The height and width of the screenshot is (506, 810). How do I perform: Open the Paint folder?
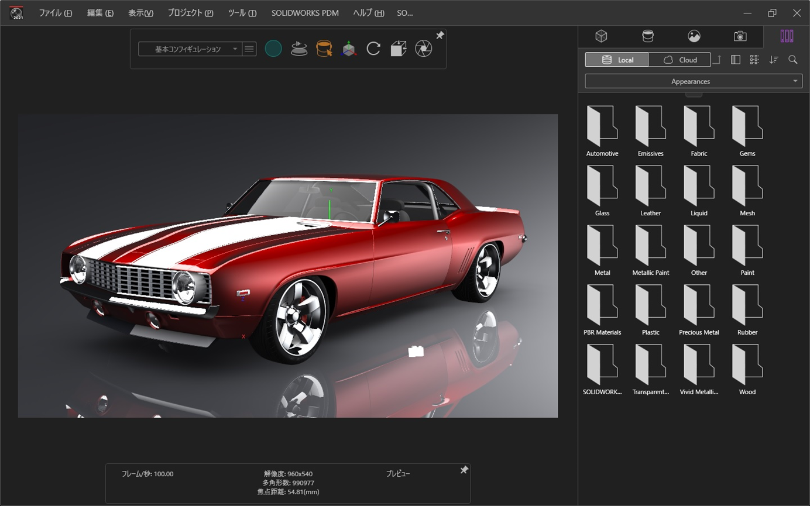747,250
